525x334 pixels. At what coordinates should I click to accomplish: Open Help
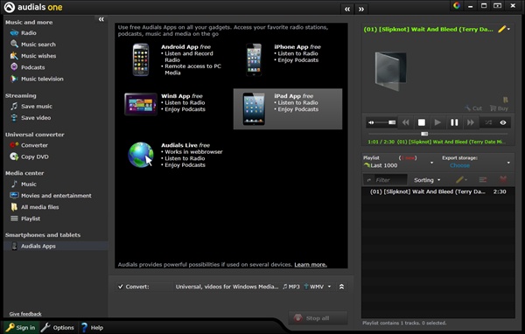92,327
